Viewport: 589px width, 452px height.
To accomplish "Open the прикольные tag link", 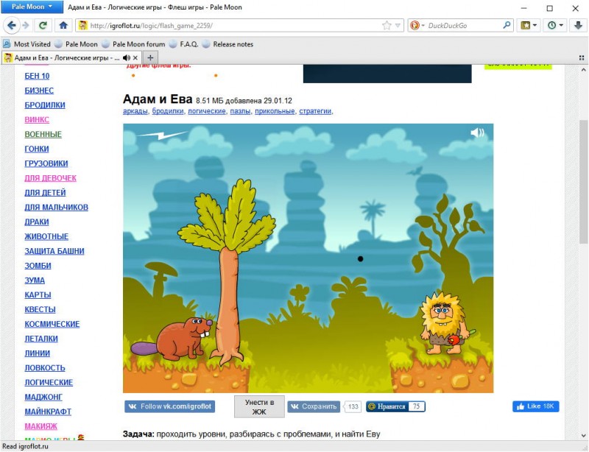I will tap(275, 111).
